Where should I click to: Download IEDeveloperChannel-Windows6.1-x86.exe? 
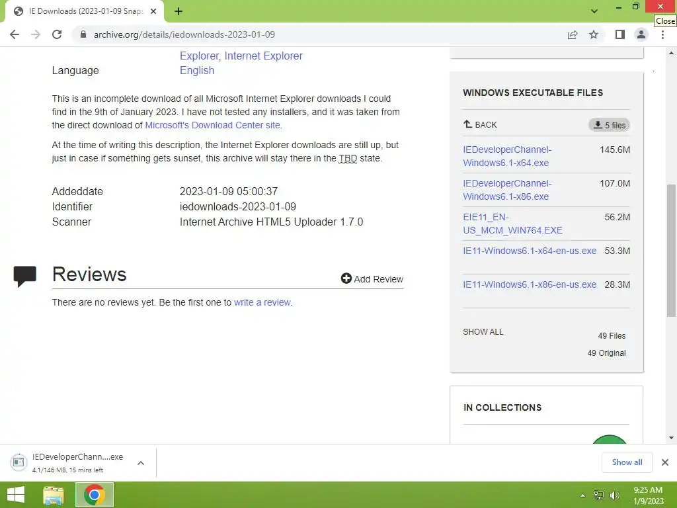pyautogui.click(x=507, y=190)
